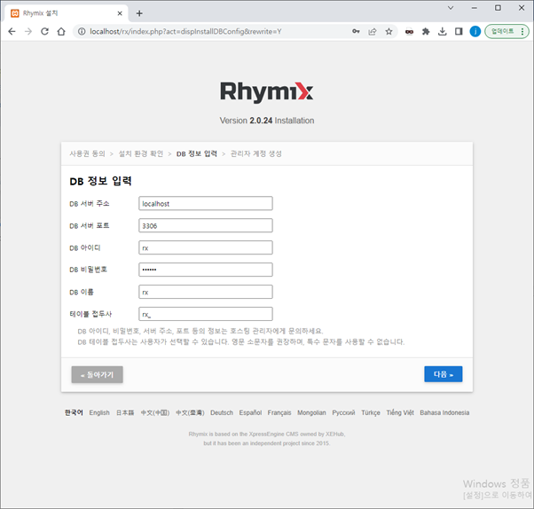Click the DB 정보 입력 heading
This screenshot has height=509, width=534.
100,181
